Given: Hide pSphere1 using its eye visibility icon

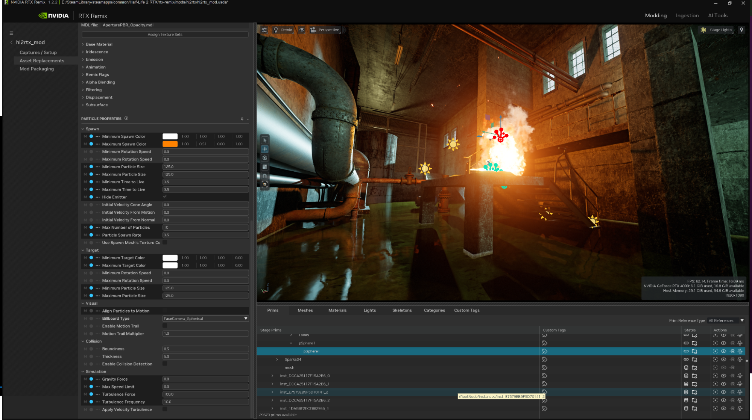Looking at the screenshot, I should [x=723, y=352].
